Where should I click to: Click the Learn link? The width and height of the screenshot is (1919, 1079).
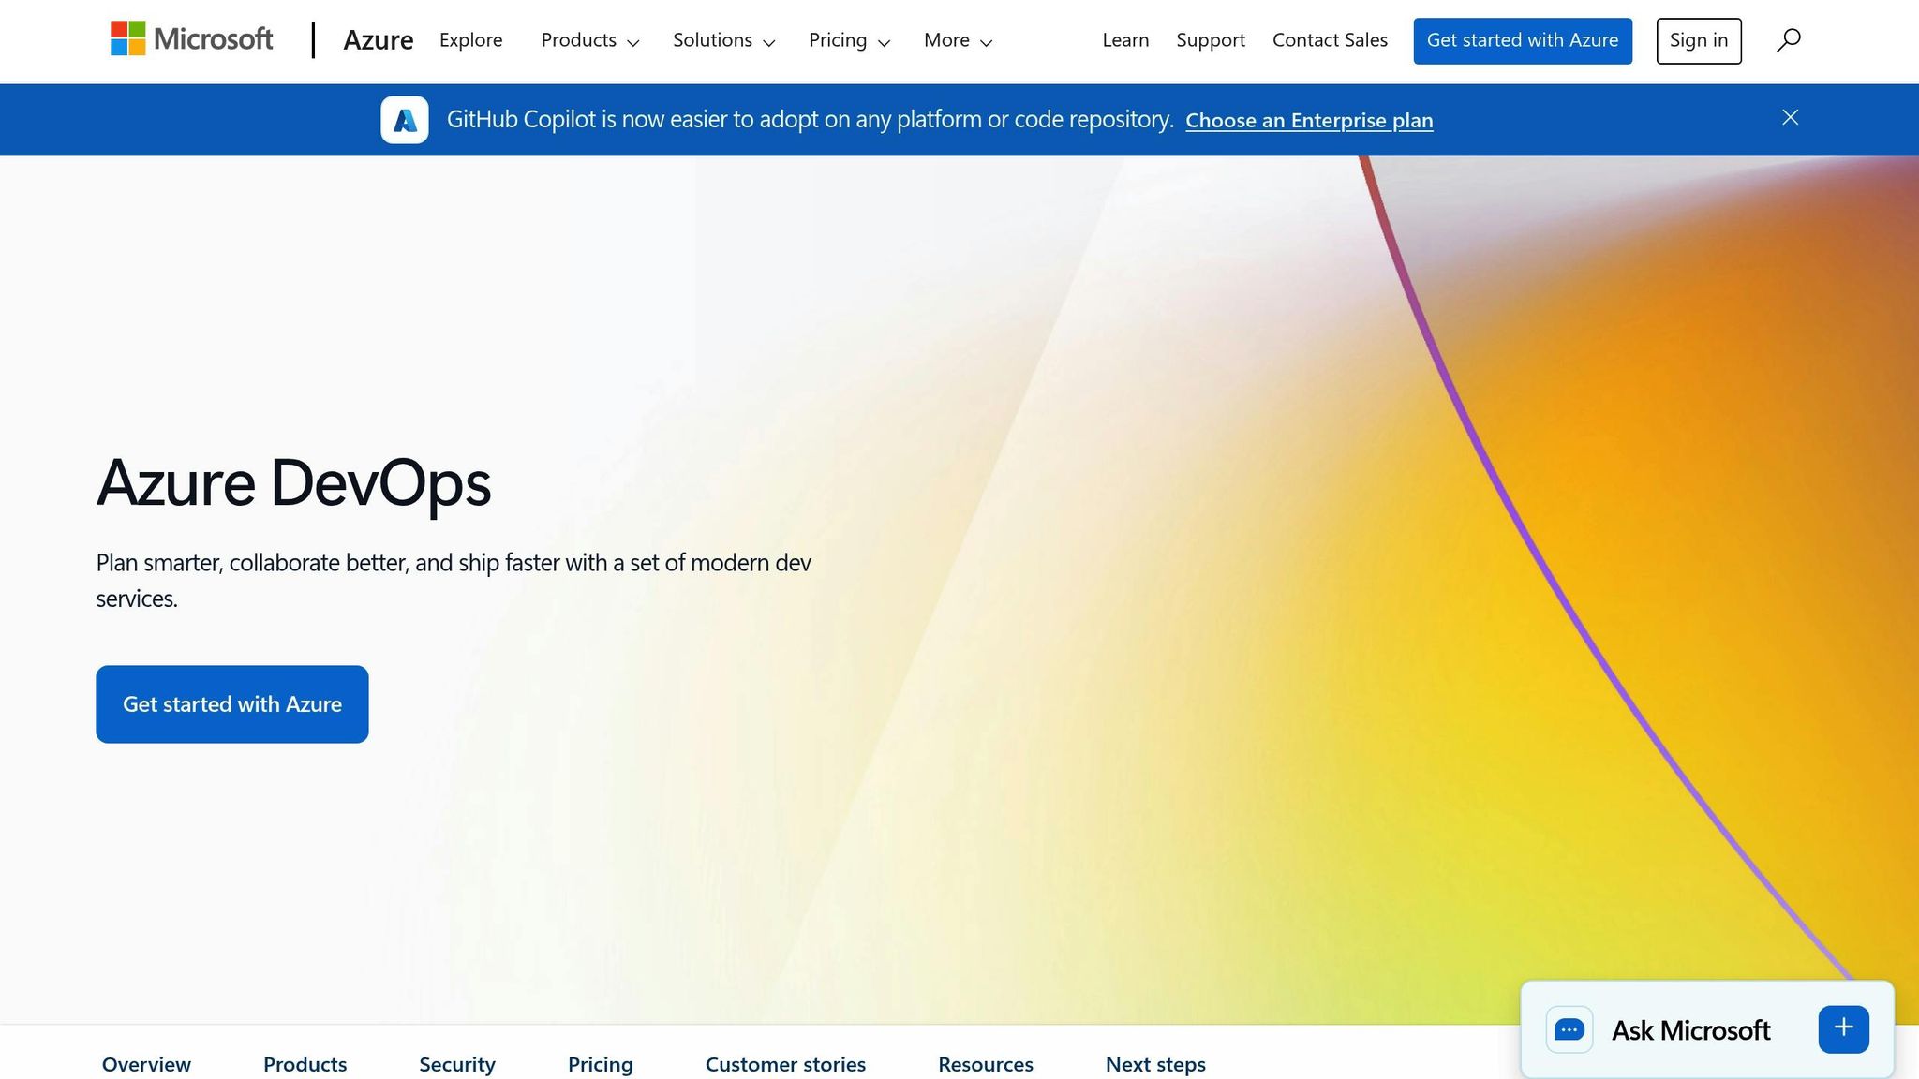[x=1124, y=39]
